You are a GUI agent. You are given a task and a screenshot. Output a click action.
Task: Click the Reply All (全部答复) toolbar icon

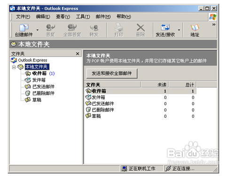pyautogui.click(x=72, y=28)
